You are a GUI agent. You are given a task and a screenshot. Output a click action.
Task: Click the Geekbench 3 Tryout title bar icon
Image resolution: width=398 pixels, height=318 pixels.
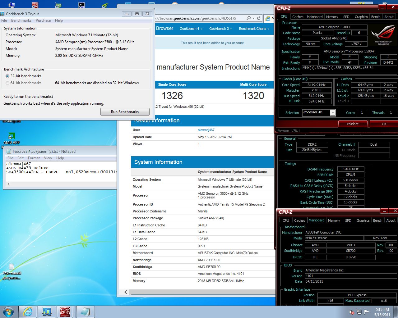(x=2, y=14)
